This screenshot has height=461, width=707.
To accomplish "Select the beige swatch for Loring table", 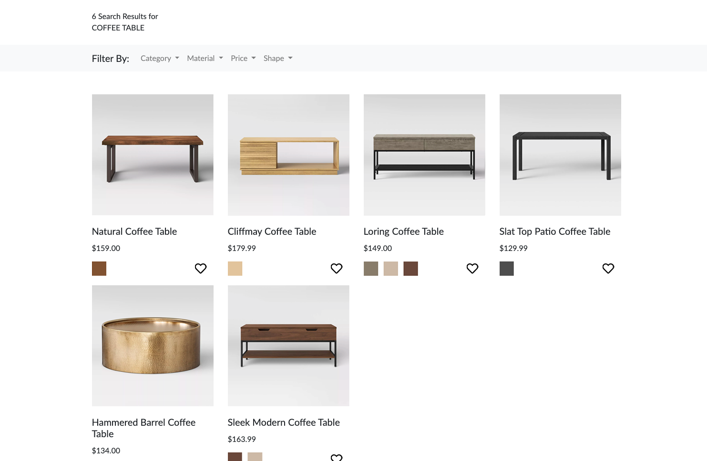I will [391, 269].
